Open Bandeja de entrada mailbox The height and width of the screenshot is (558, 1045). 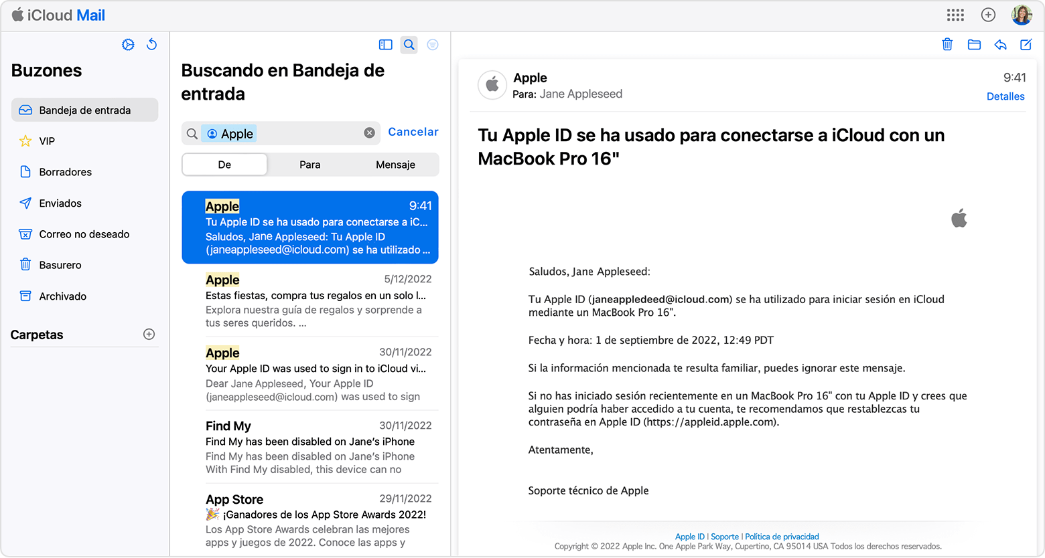[84, 110]
